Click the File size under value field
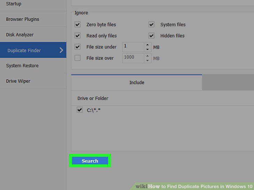Viewport: 254px width, 190px height. (133, 47)
